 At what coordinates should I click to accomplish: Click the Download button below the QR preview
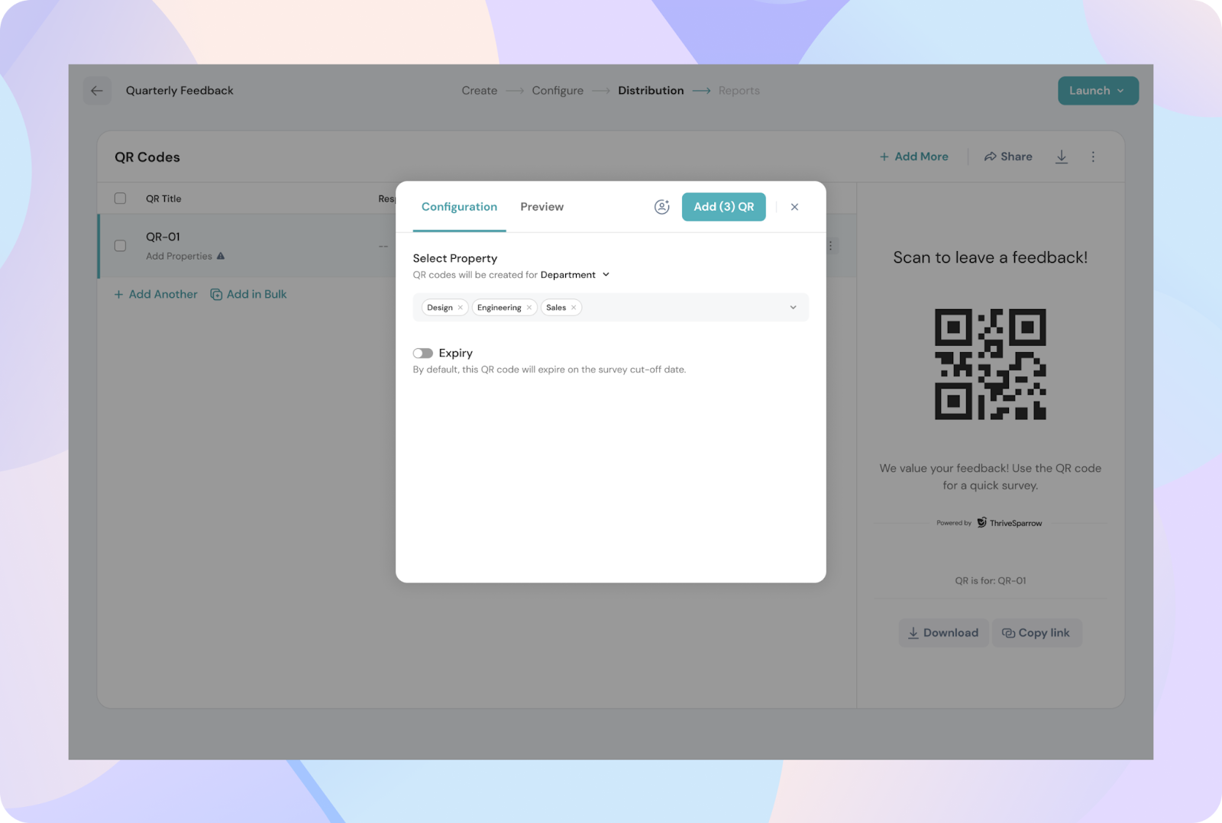[943, 633]
